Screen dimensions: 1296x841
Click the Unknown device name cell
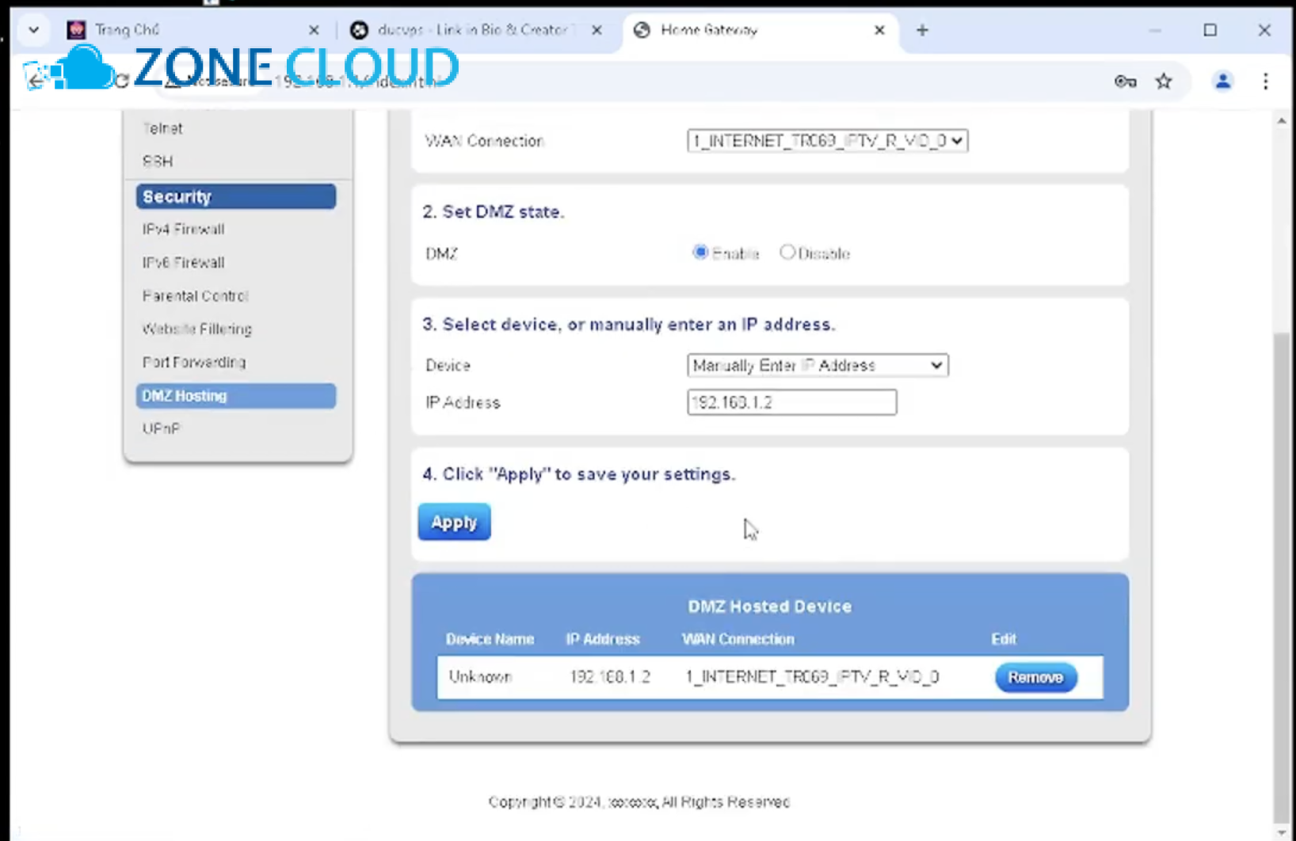(x=481, y=677)
